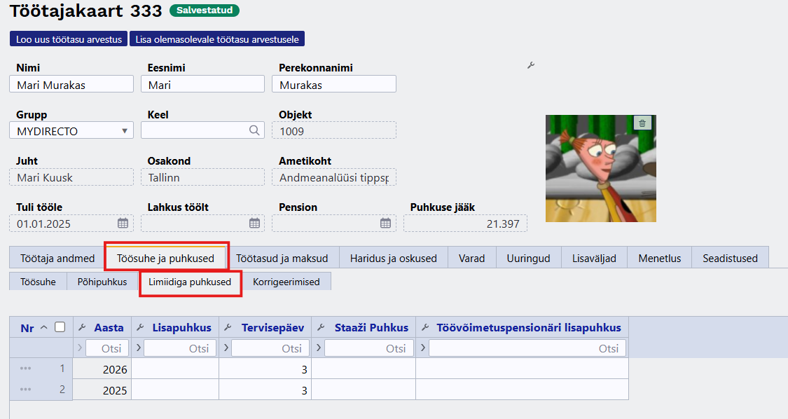Open calendar picker for Tuli tööle date
The image size is (788, 419).
(x=123, y=223)
